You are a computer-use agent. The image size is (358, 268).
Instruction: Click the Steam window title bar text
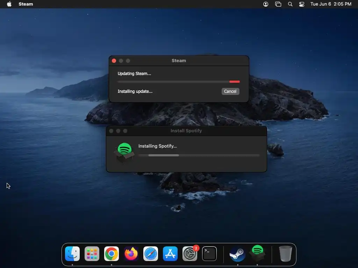179,61
